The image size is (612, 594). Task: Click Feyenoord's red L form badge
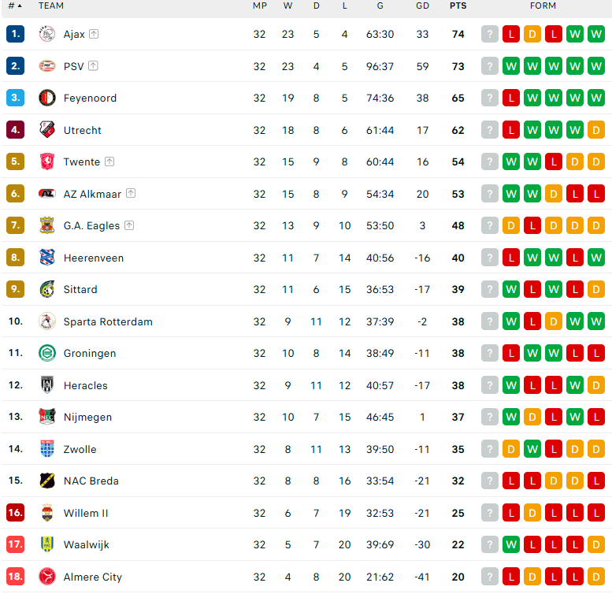[511, 98]
